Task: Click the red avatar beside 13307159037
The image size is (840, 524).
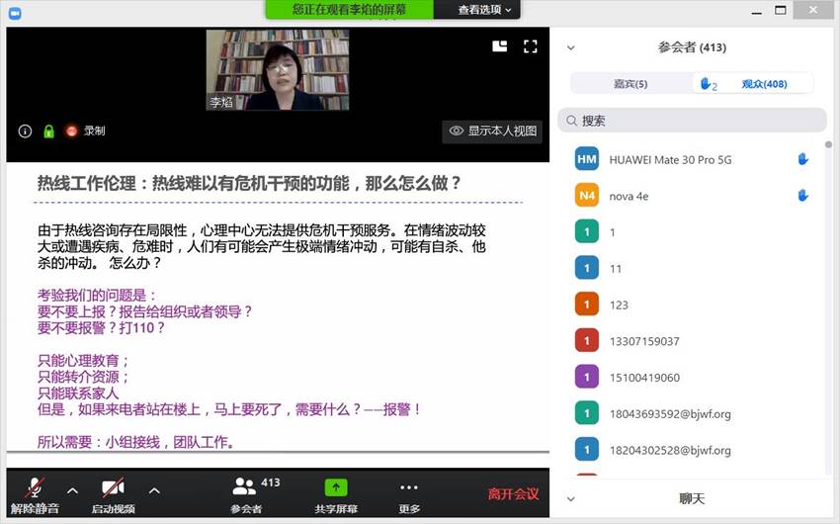Action: coord(587,341)
